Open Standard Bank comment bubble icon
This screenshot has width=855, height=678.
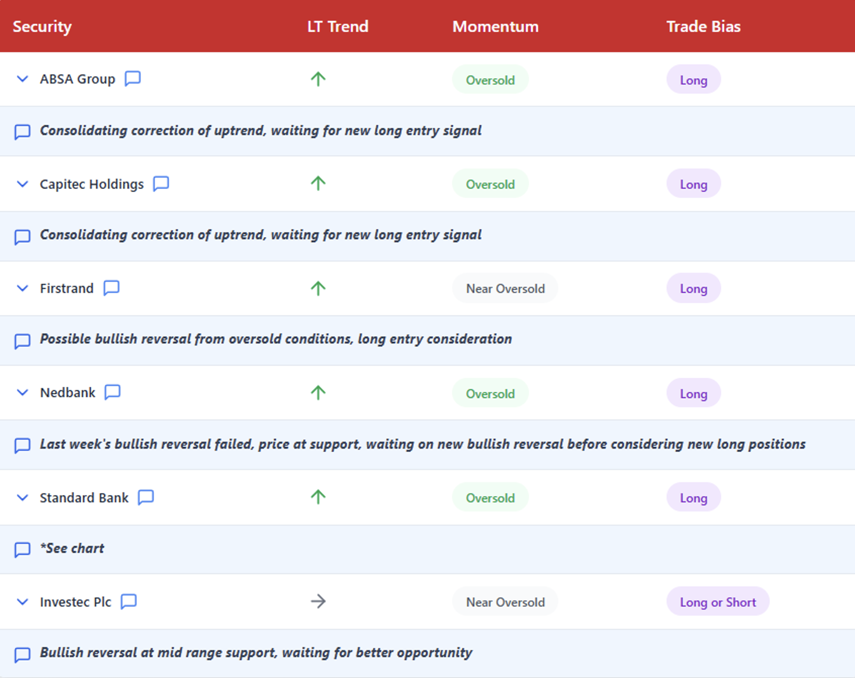pyautogui.click(x=146, y=497)
